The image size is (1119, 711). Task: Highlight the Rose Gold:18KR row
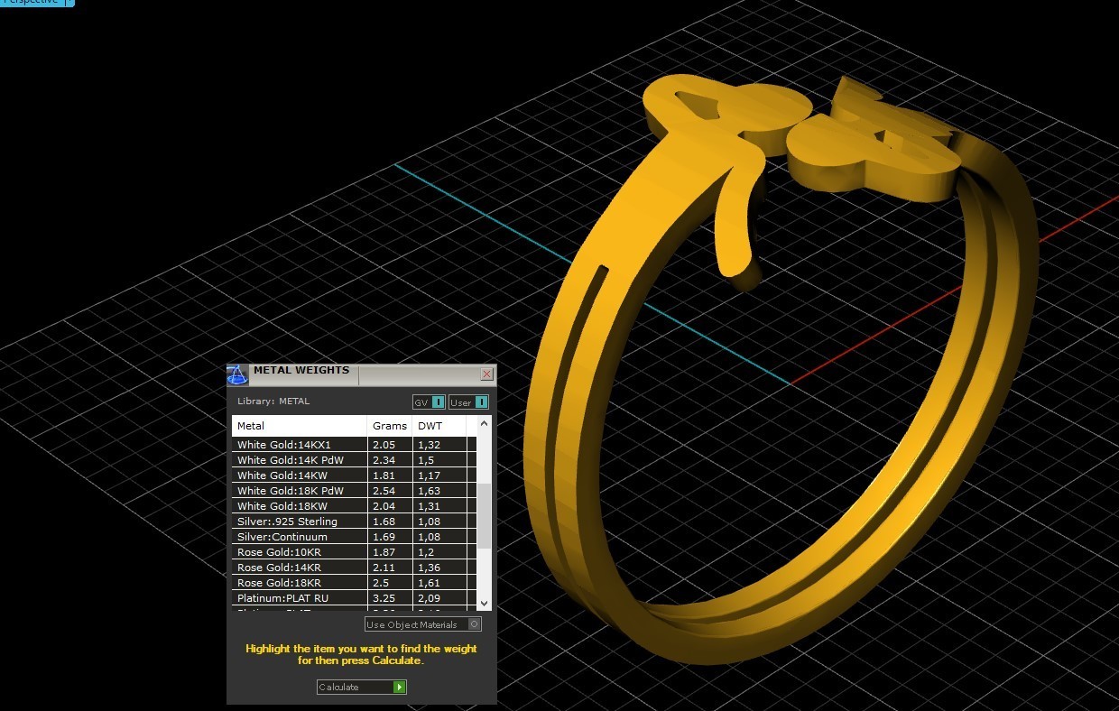pos(298,583)
